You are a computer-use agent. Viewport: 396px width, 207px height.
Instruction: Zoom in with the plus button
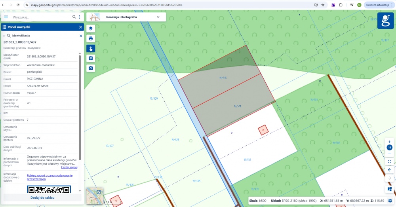point(389,142)
